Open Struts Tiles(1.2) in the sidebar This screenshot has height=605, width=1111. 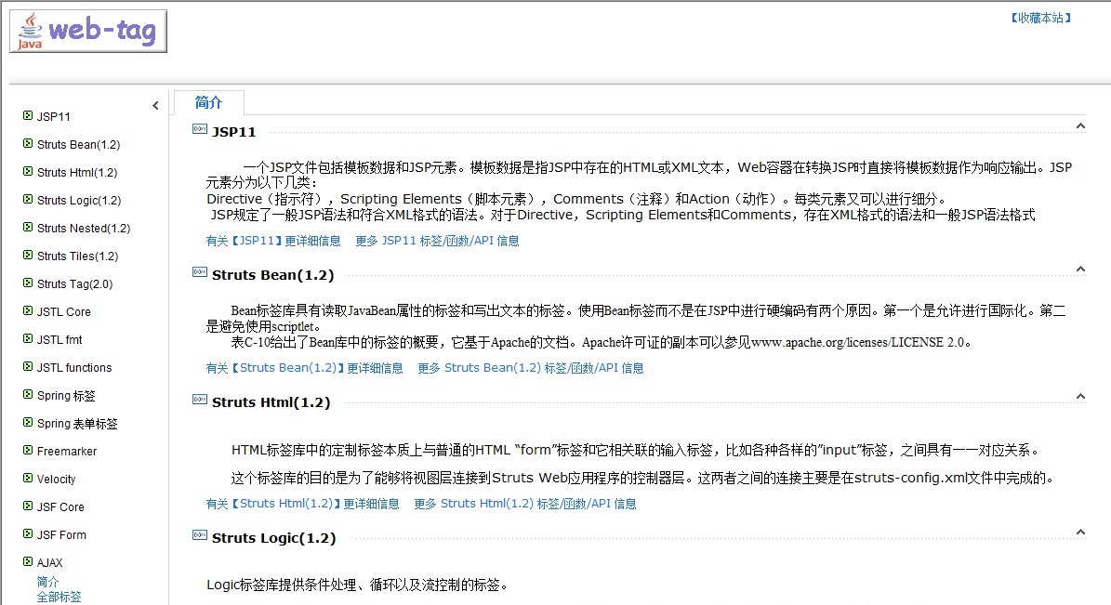(78, 256)
